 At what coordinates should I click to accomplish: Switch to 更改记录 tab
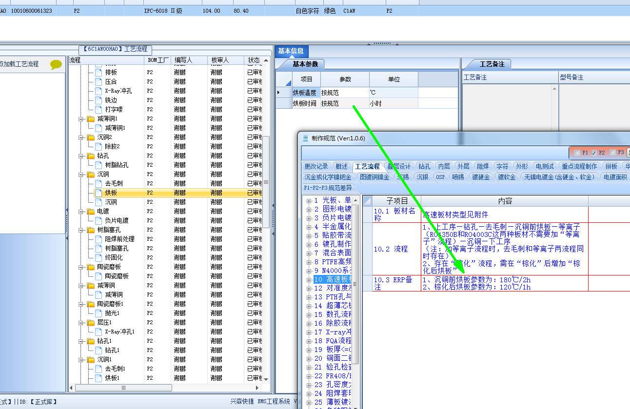click(x=316, y=166)
